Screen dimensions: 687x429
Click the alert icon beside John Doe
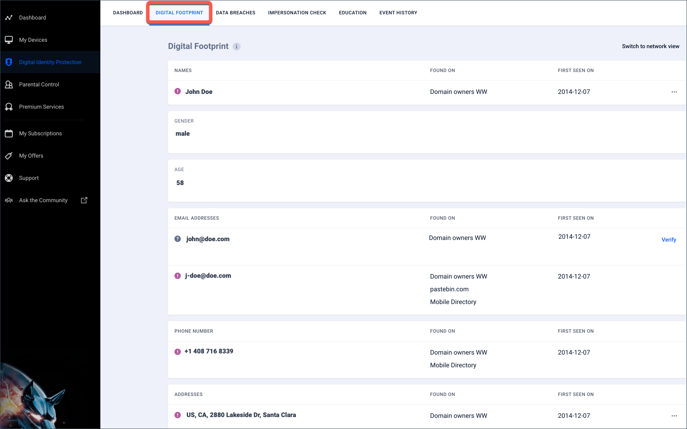click(x=178, y=91)
